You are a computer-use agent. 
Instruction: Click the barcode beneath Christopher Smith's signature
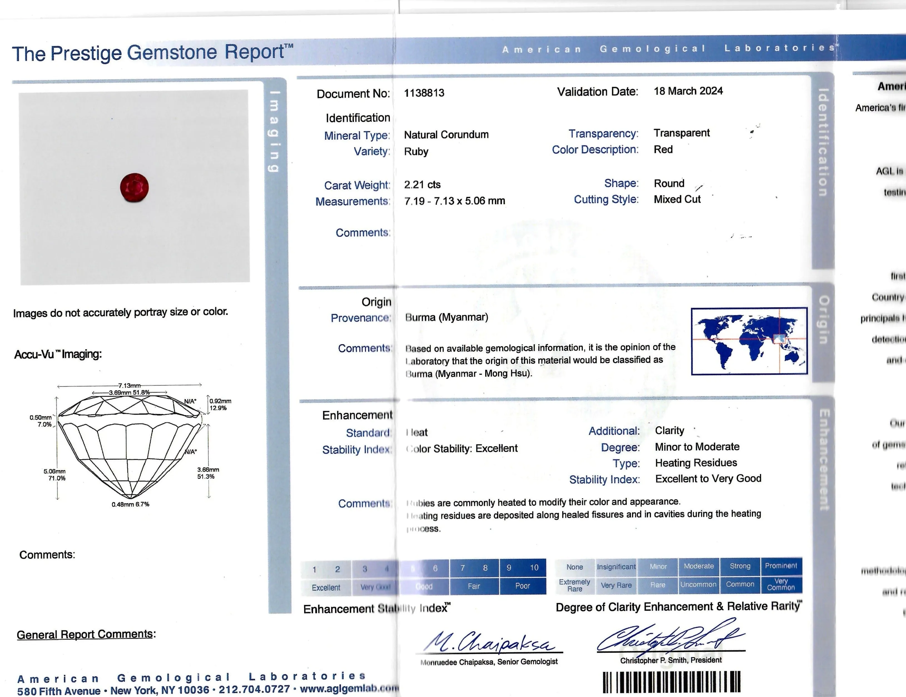(672, 682)
